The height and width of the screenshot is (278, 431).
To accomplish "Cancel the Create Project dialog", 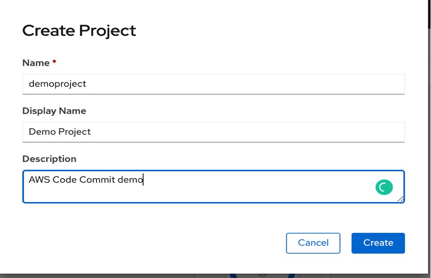I will pos(313,243).
